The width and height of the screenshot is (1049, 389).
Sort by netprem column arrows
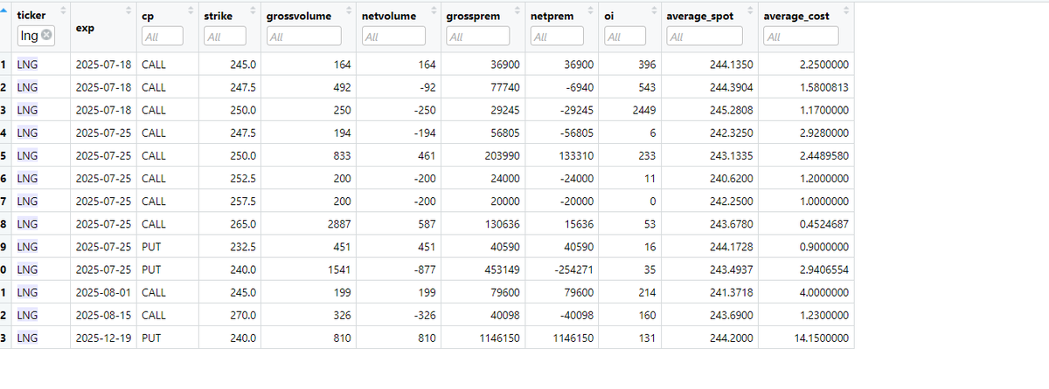[592, 10]
